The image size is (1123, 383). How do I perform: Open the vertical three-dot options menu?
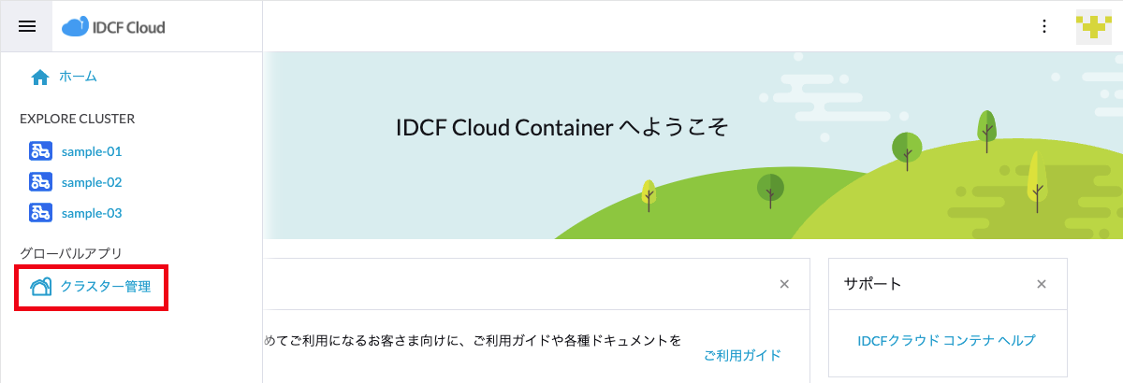point(1044,26)
